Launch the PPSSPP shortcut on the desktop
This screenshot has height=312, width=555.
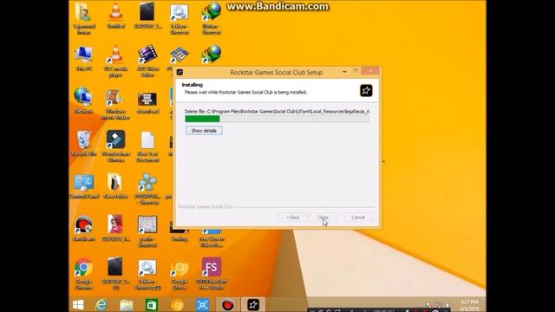tap(147, 189)
